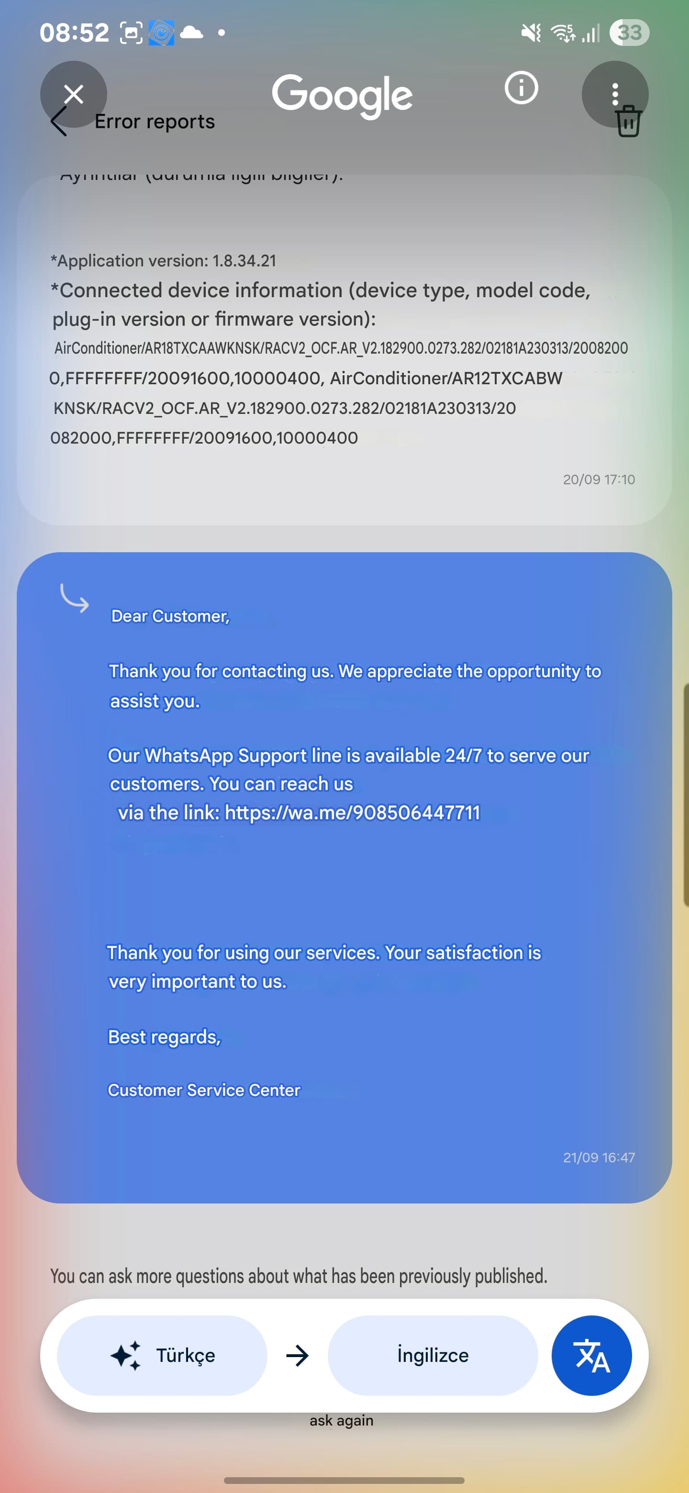Viewport: 689px width, 1493px height.
Task: Tap the reply arrow in blue message
Action: click(75, 598)
